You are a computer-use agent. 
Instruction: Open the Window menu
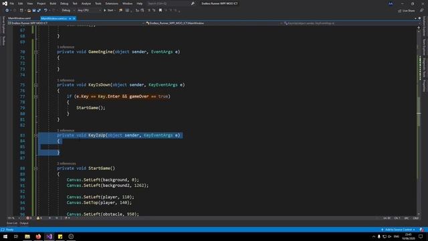127,3
